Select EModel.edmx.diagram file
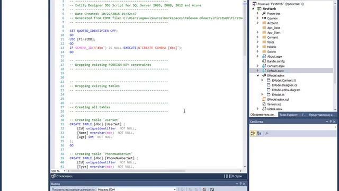339x191 pixels. tap(286, 90)
